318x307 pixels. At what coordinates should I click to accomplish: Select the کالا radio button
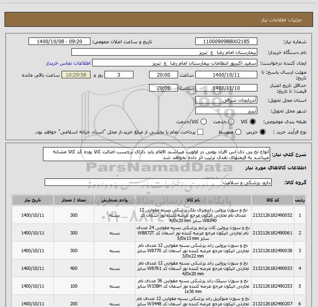[x=253, y=122]
